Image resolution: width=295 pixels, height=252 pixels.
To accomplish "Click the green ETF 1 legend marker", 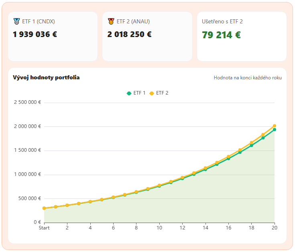I will [129, 93].
